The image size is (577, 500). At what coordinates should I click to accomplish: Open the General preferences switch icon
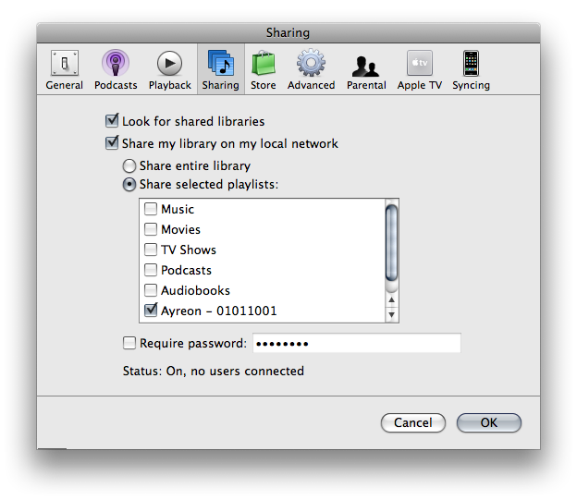tap(65, 63)
